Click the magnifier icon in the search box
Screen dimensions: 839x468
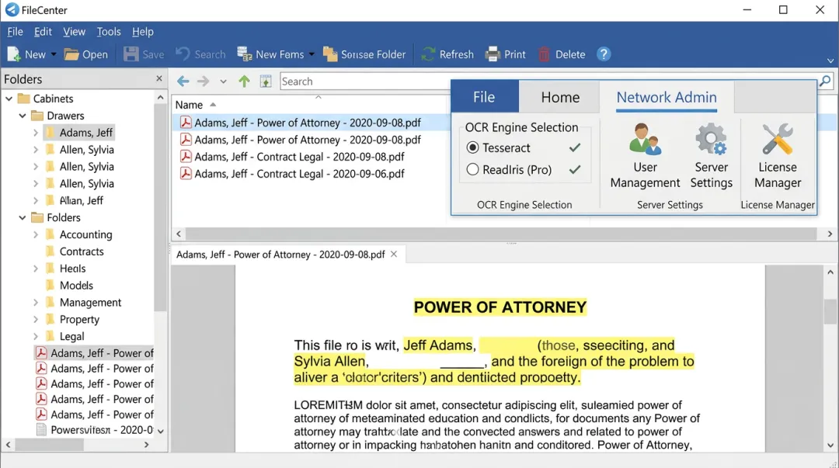[x=825, y=81]
